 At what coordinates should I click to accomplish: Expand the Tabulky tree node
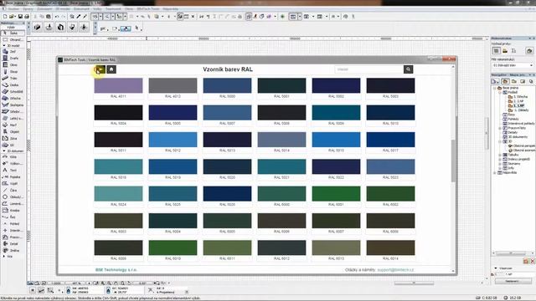point(500,155)
